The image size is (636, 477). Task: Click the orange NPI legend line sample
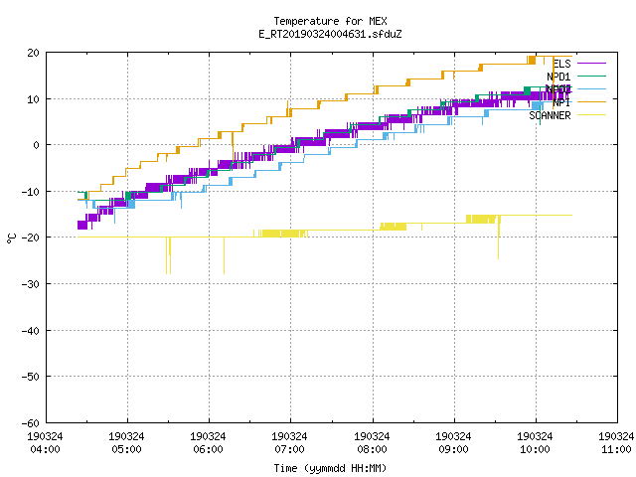point(591,101)
